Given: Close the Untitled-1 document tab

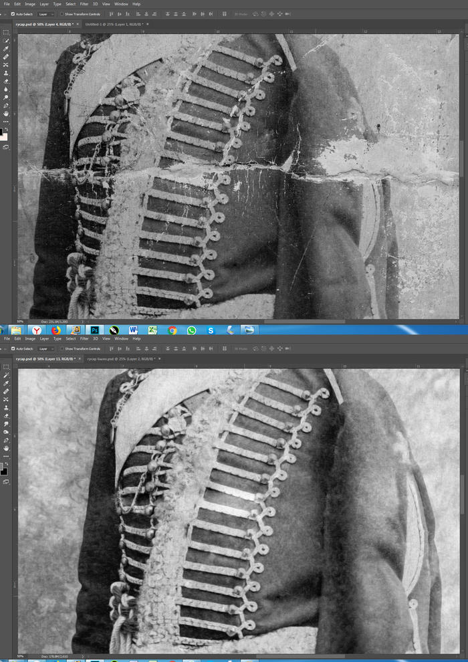Looking at the screenshot, I should (147, 23).
